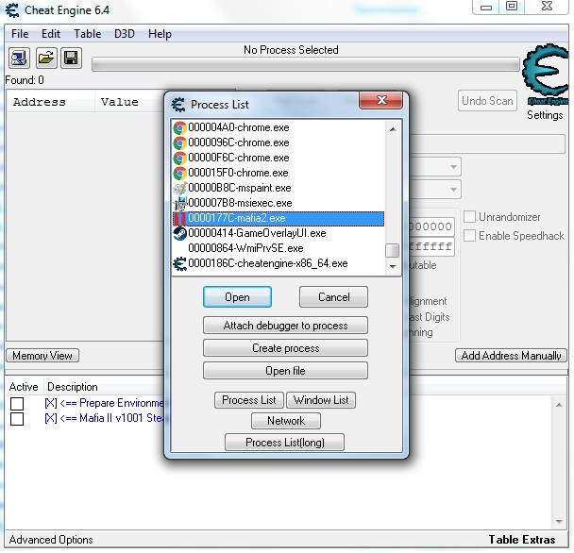The image size is (574, 553).
Task: Click the select process computer icon
Action: click(x=19, y=58)
